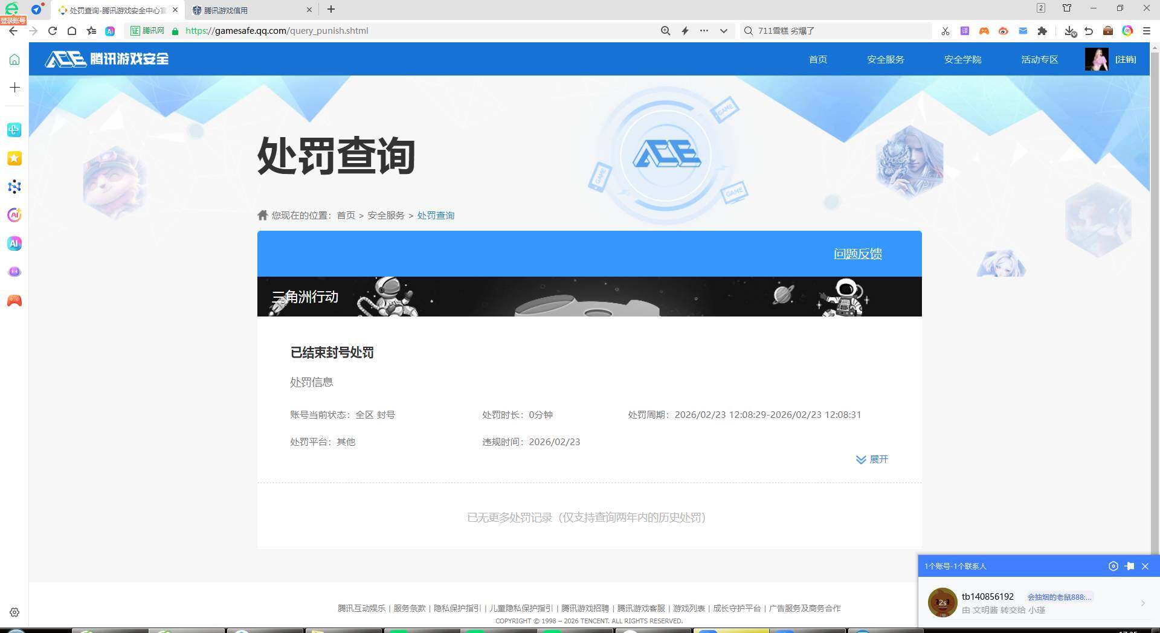Click the 成长守护平台 footer link
The image size is (1160, 633).
coord(737,608)
